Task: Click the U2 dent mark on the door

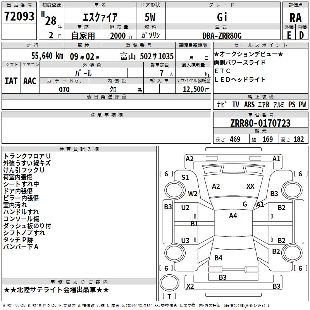Action: [x=185, y=208]
